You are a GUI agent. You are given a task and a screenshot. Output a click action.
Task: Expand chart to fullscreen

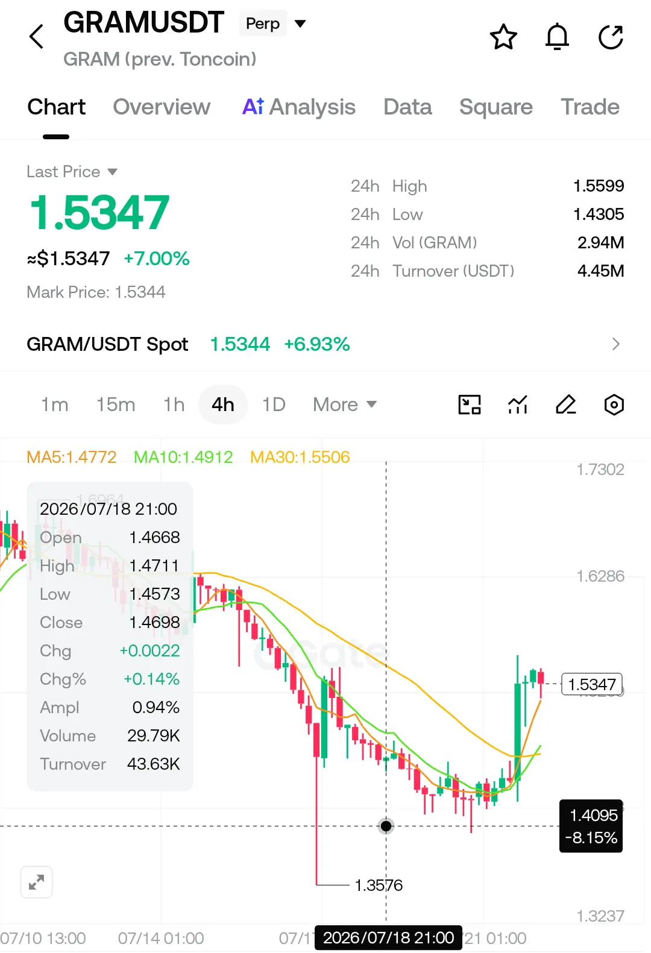tap(37, 882)
